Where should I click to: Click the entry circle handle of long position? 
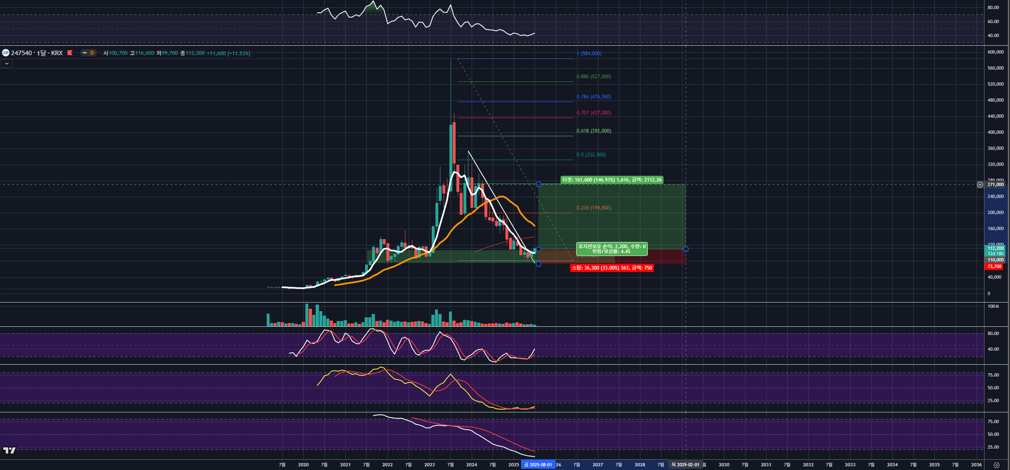[x=538, y=249]
